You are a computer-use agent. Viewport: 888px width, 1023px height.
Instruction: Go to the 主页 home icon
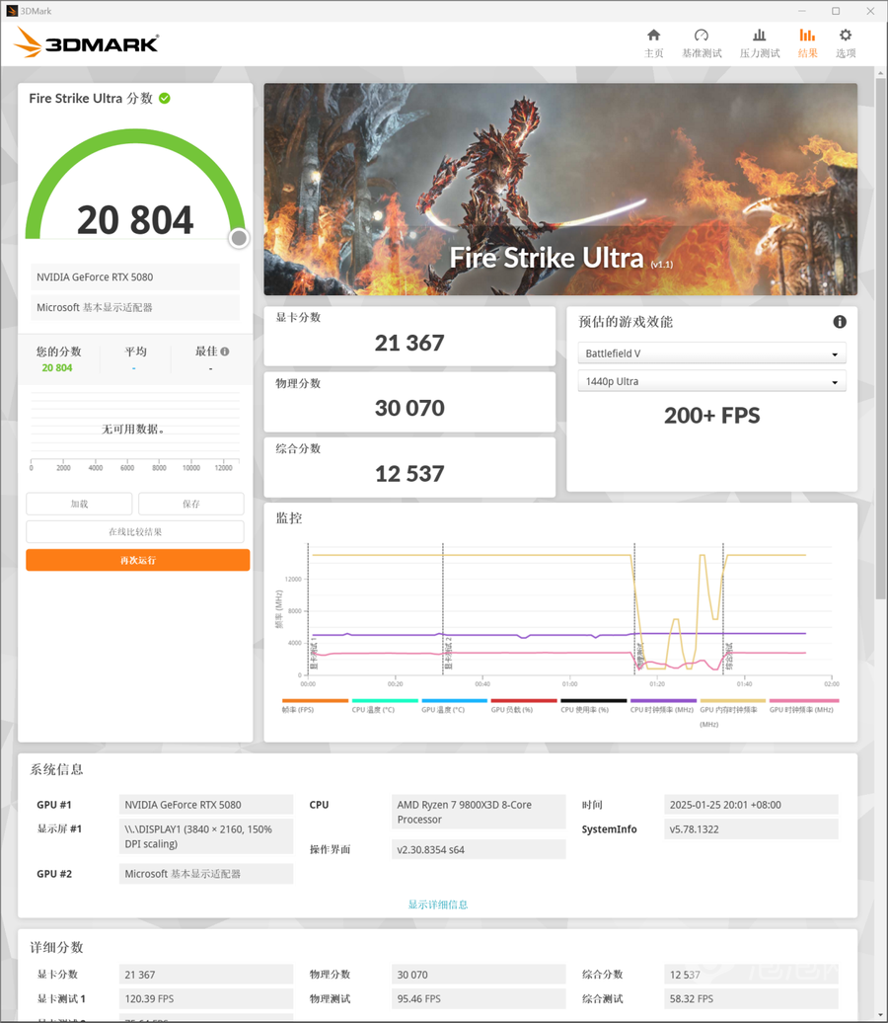pyautogui.click(x=653, y=37)
